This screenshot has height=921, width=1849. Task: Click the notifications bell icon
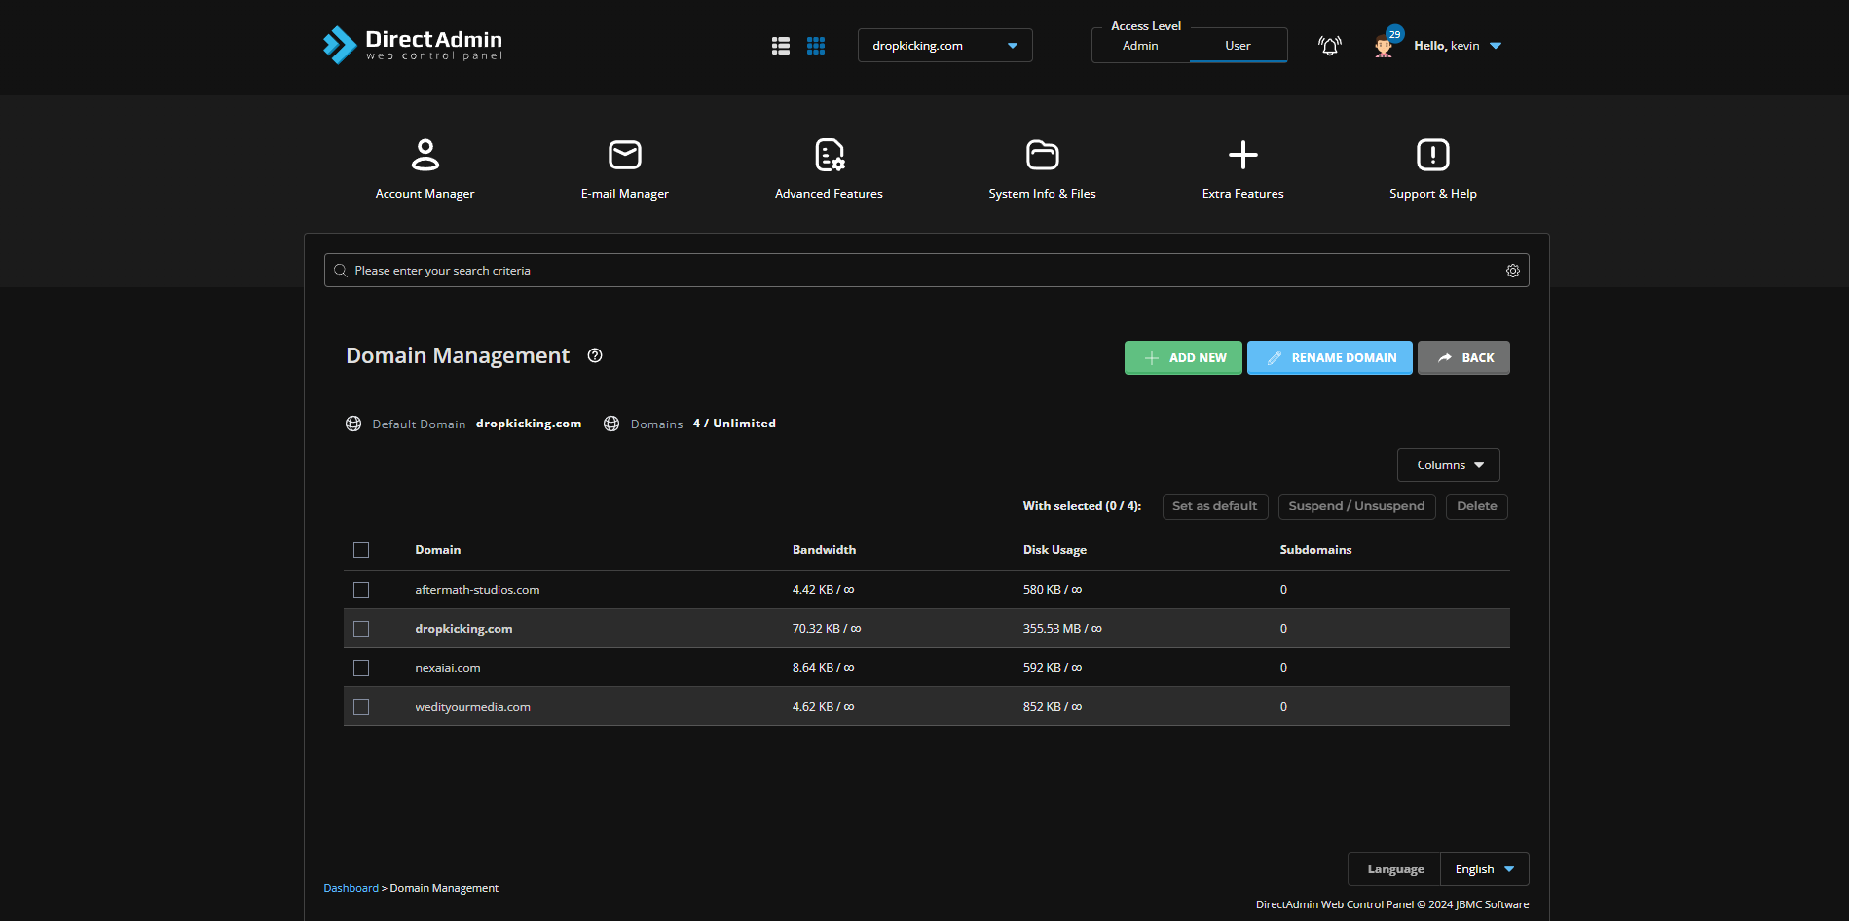coord(1329,46)
